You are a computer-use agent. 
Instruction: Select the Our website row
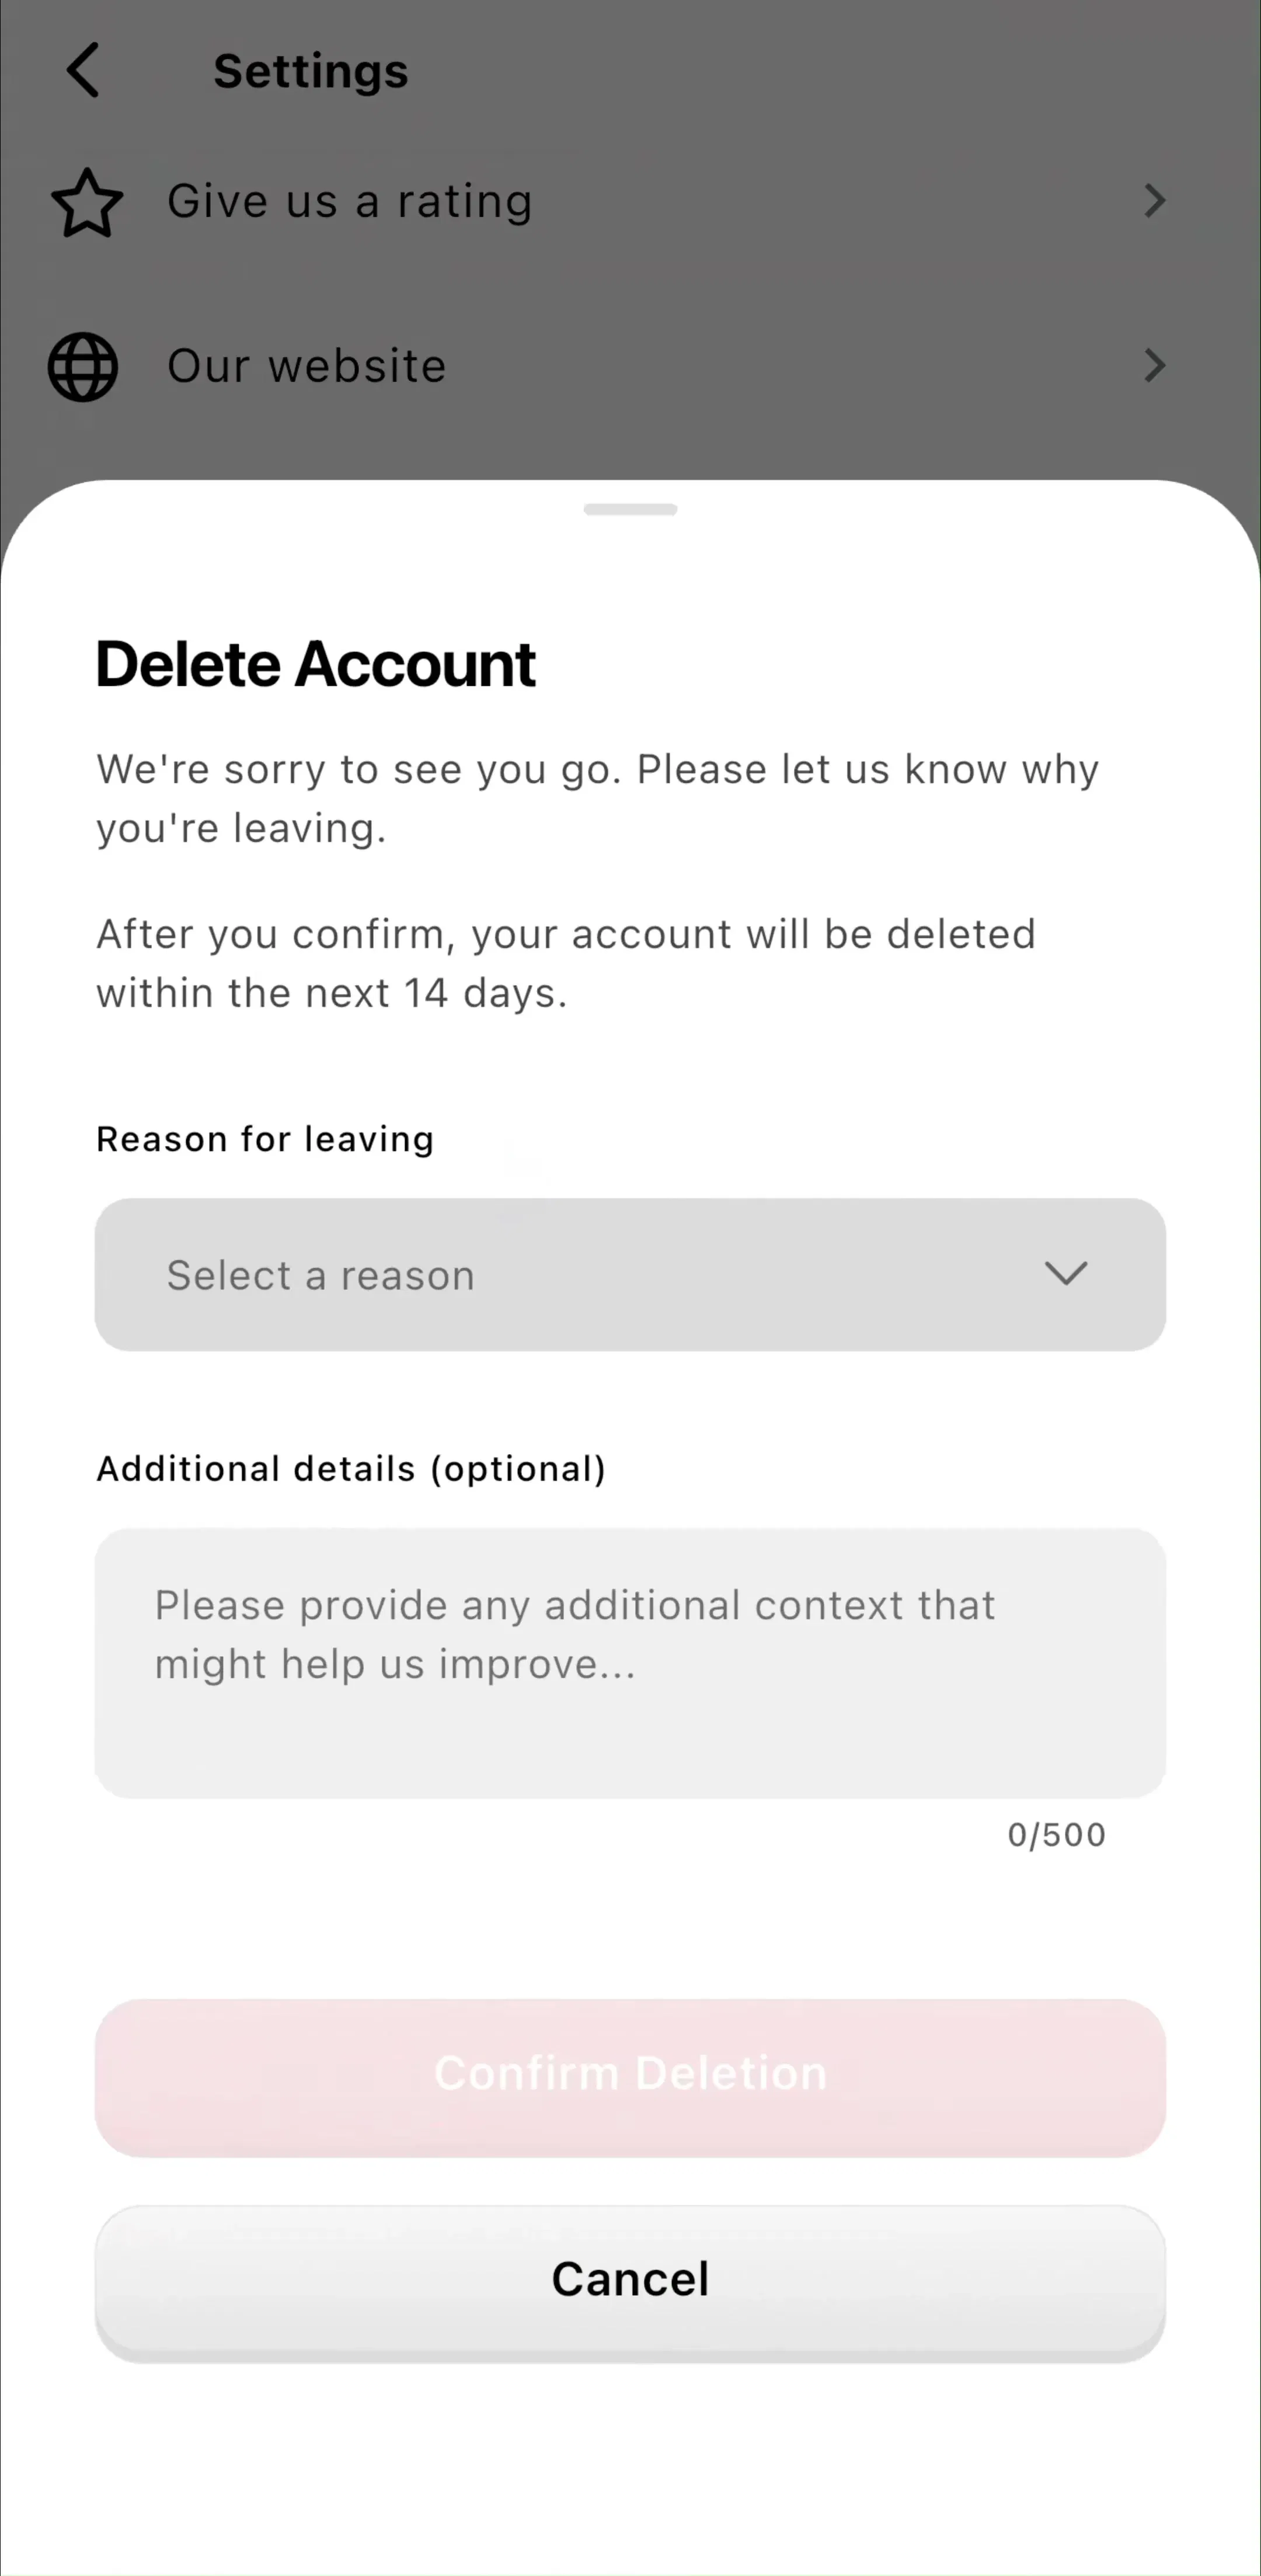630,366
